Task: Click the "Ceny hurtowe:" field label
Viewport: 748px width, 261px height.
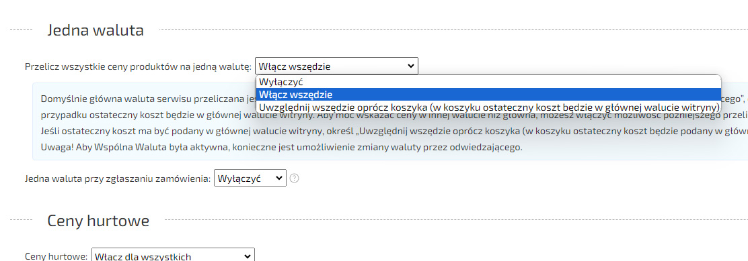Action: click(x=56, y=257)
